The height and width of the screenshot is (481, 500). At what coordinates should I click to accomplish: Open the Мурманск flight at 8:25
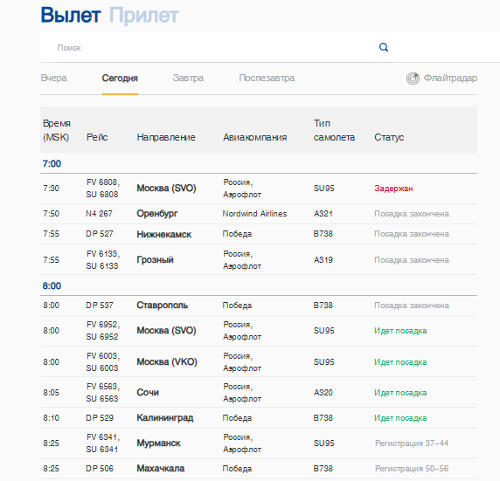[259, 443]
